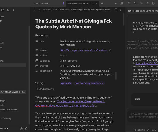158x132 pixels.
Task: Click UNTITLED CHAT 2024-12-29 title field
Action: 143,11
